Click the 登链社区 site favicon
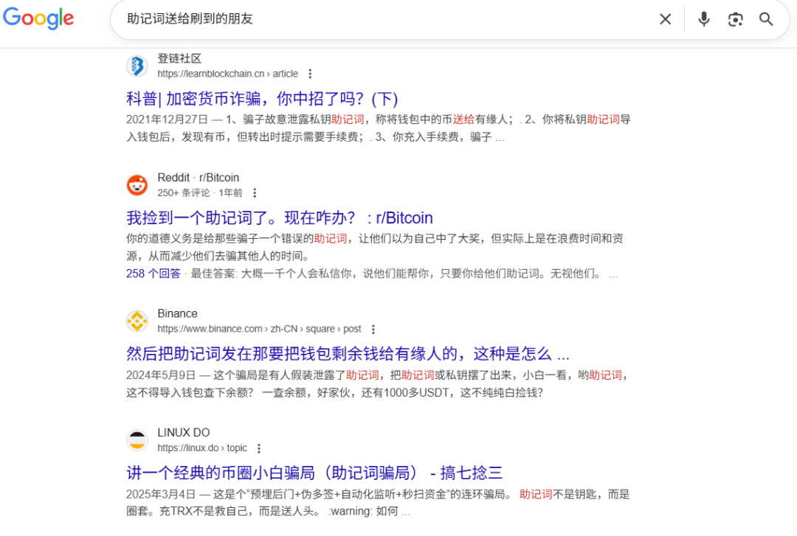The height and width of the screenshot is (536, 797). pos(137,66)
